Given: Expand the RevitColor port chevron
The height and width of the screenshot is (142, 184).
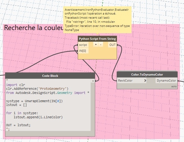Looking at the screenshot, I should (145, 81).
